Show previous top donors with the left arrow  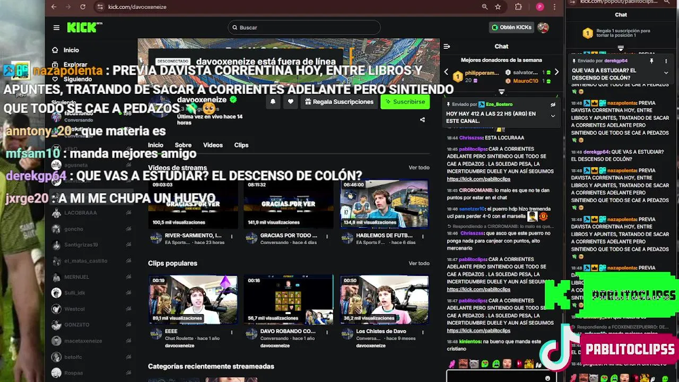pyautogui.click(x=446, y=72)
